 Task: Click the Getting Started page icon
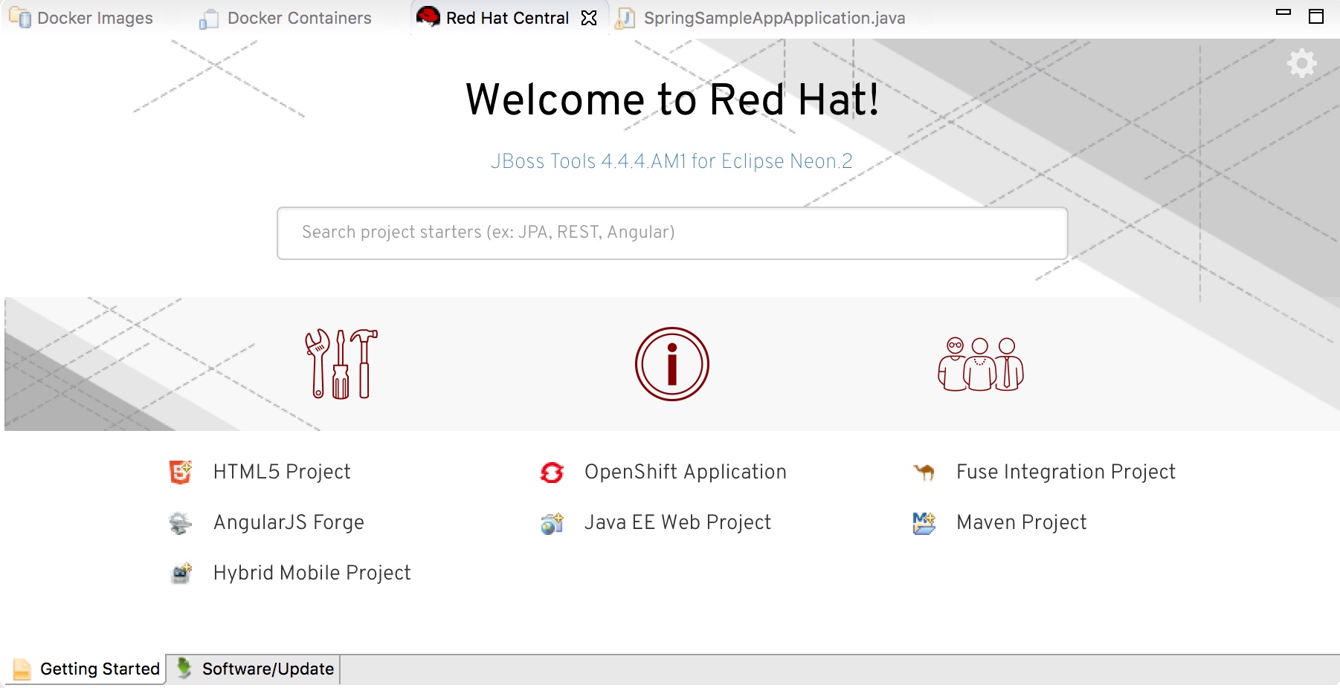tap(22, 669)
